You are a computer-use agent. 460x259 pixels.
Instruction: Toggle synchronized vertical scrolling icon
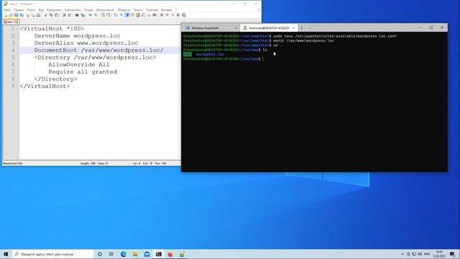tap(103, 15)
